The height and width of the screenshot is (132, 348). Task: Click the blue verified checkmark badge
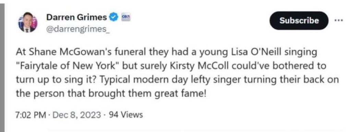click(114, 17)
